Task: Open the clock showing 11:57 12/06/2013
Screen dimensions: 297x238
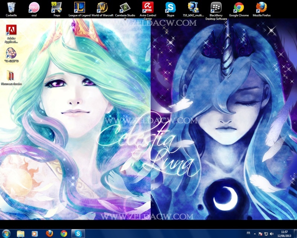Action: coord(284,234)
